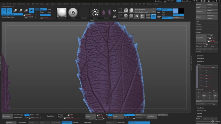Open LightBox
Image resolution: width=221 pixels, height=124 pixels.
tap(152, 116)
